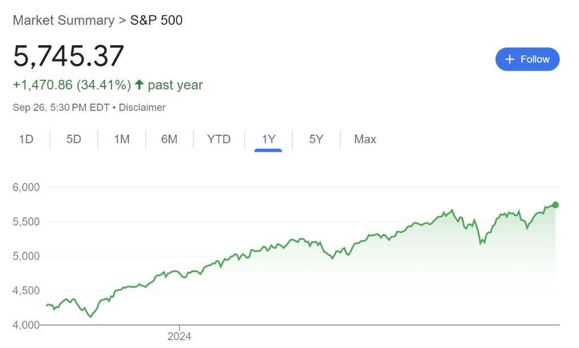Click the Follow button

click(527, 59)
